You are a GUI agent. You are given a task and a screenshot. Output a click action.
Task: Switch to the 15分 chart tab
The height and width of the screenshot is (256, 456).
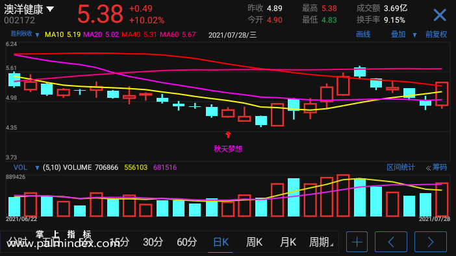[x=120, y=242]
